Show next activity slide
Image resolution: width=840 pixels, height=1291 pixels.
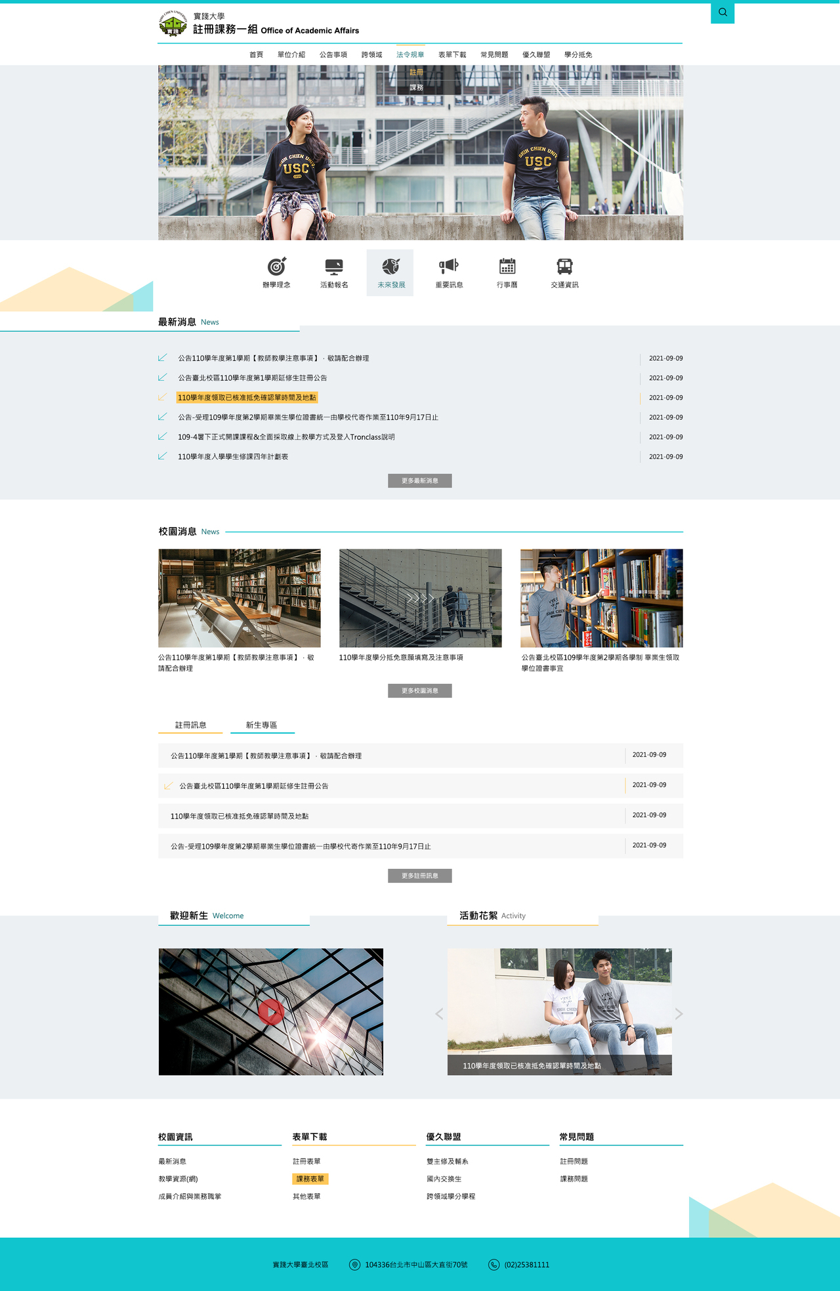(679, 1014)
